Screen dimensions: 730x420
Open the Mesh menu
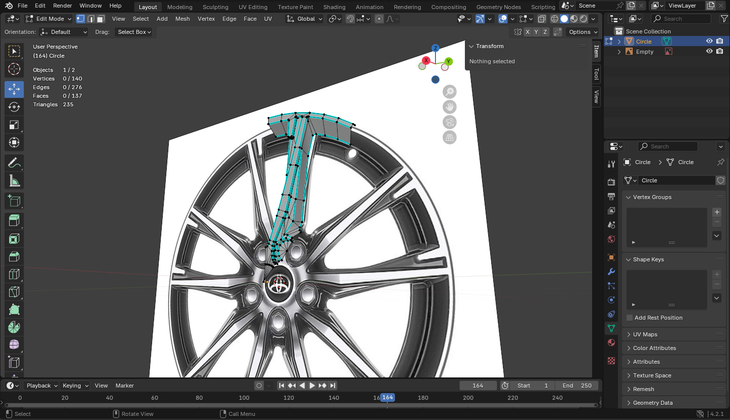pyautogui.click(x=182, y=19)
